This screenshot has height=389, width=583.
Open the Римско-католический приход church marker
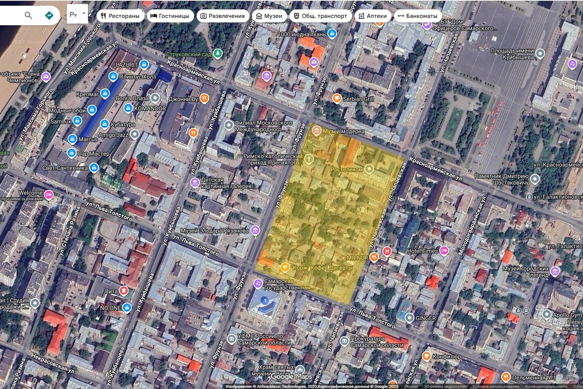[309, 159]
